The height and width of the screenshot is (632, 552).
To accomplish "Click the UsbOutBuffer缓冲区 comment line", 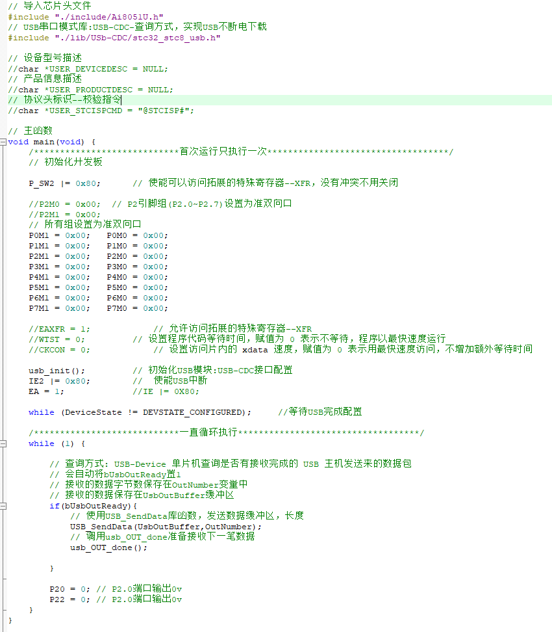I will (x=142, y=495).
